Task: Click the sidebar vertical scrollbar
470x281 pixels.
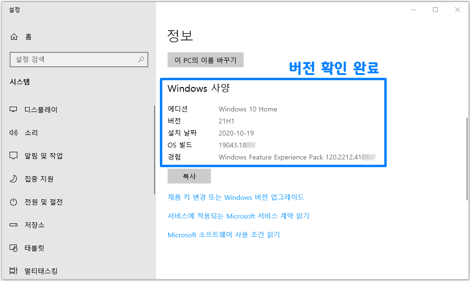Action: point(155,149)
